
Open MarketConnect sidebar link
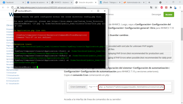(12, 70)
